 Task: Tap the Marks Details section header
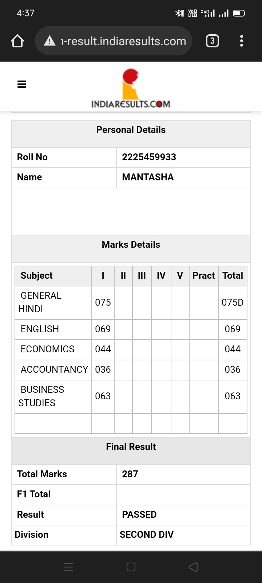(x=131, y=244)
